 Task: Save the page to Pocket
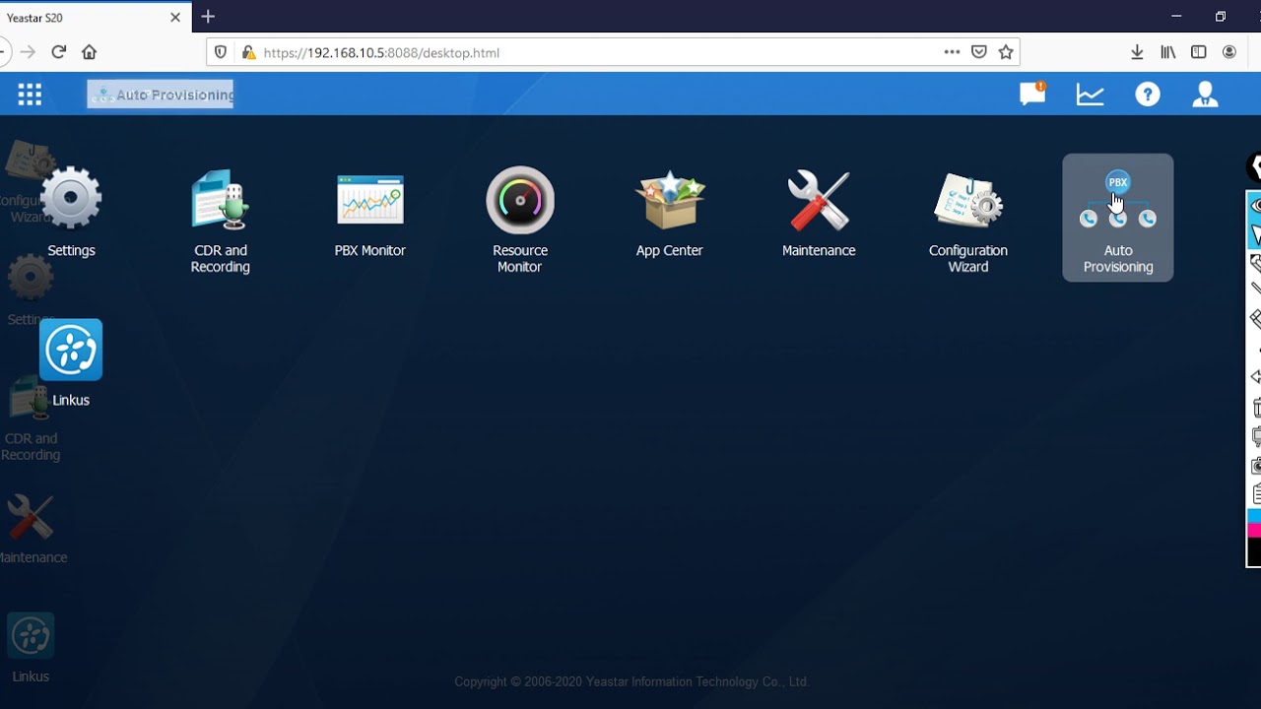click(x=979, y=52)
